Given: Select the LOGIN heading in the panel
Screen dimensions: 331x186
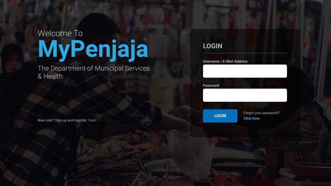Looking at the screenshot, I should tap(213, 46).
